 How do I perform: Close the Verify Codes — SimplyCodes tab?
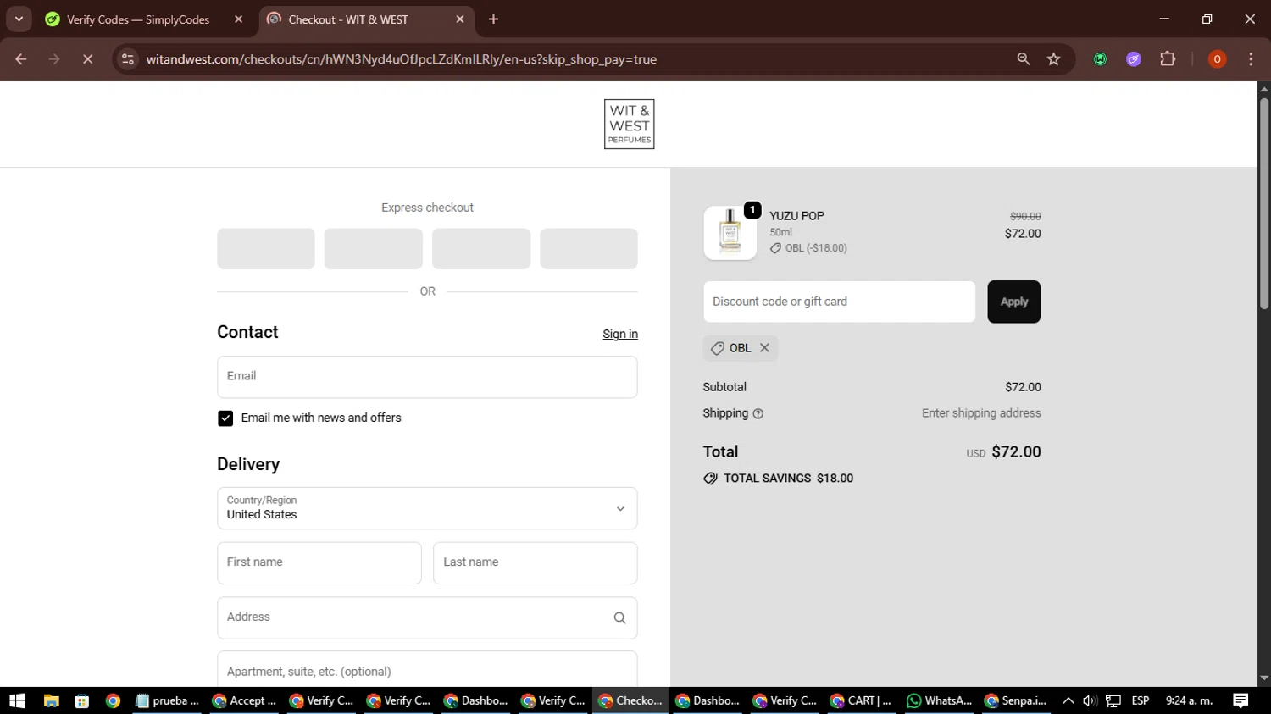[238, 19]
